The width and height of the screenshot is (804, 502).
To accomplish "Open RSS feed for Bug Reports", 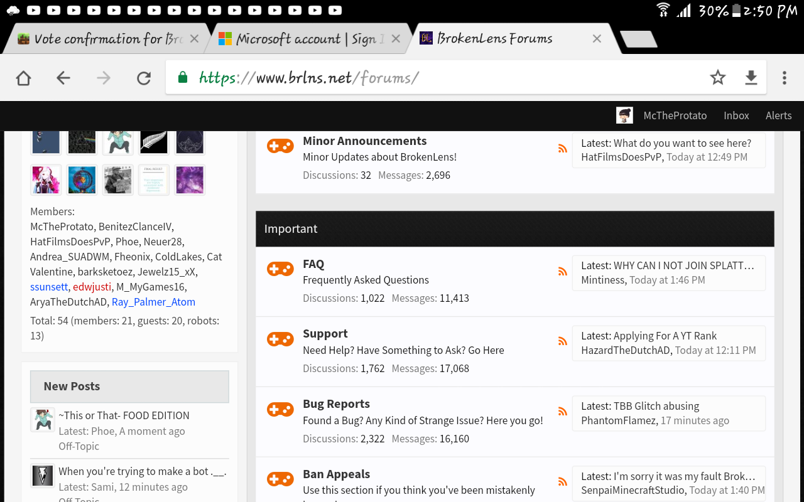I will (562, 412).
